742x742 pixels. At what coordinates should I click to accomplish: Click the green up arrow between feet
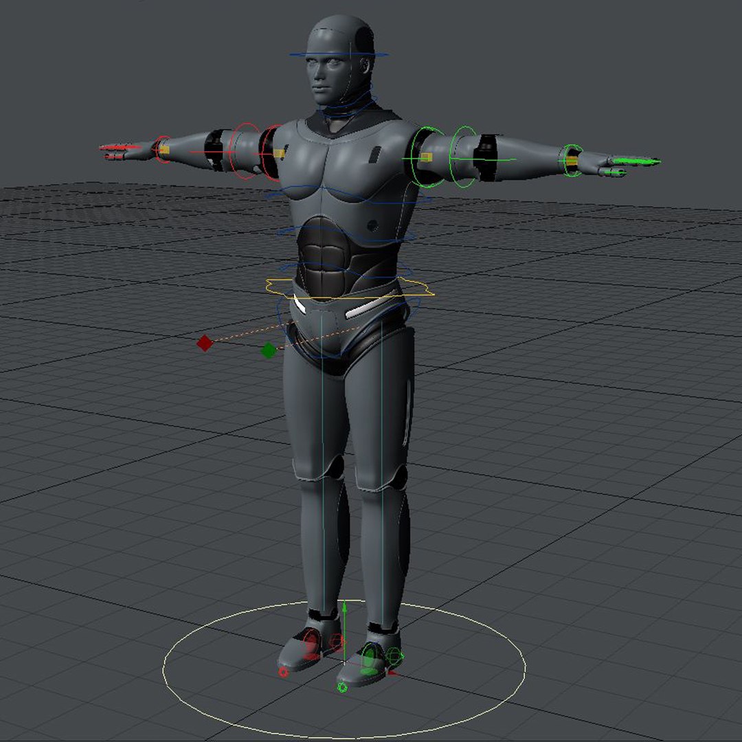point(344,632)
